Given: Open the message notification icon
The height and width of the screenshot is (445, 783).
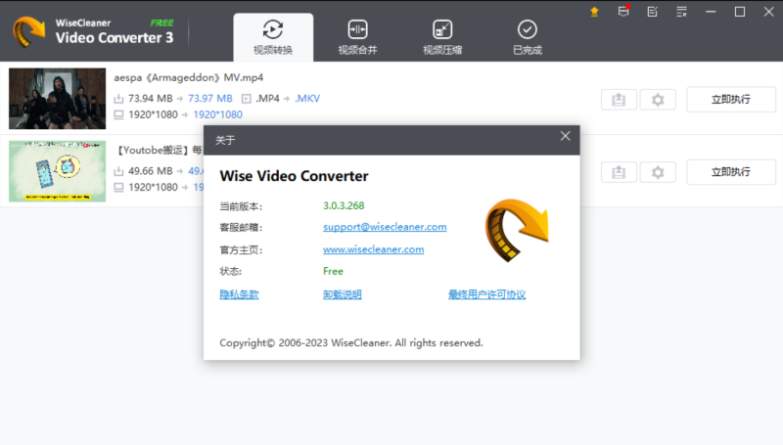Looking at the screenshot, I should point(623,11).
